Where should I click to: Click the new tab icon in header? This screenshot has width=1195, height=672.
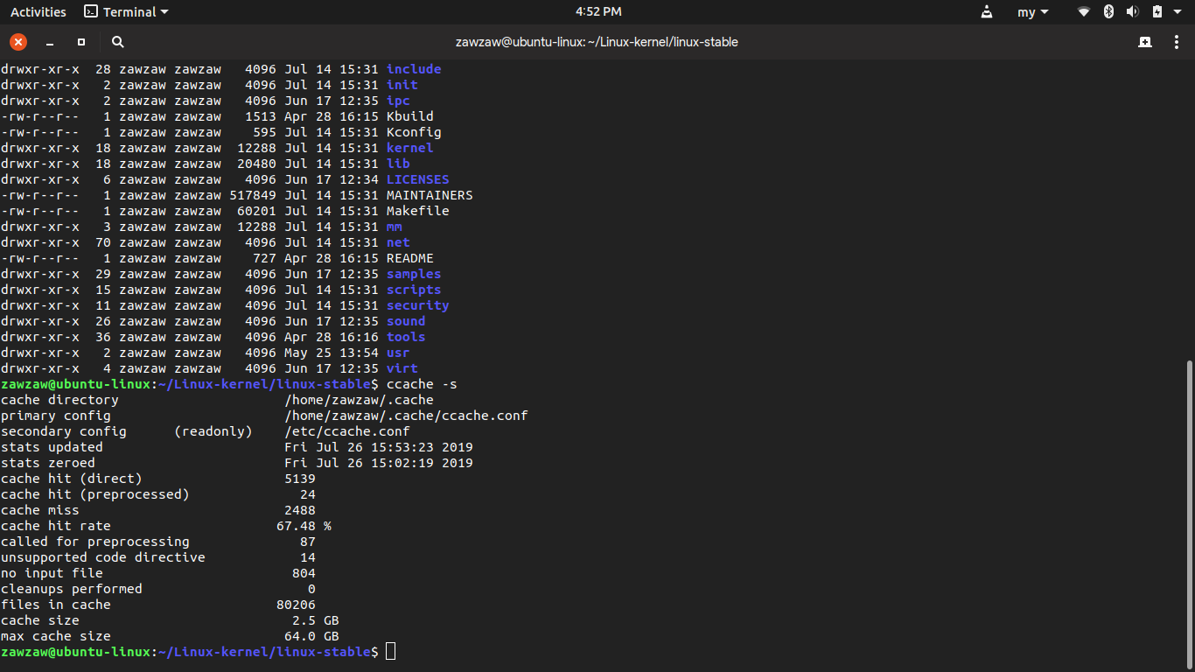(x=1145, y=42)
